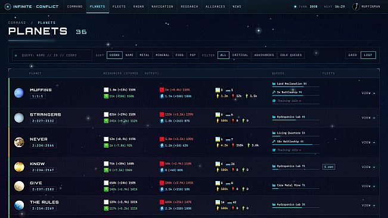Viewport: 388px width, 218px height.
Task: Click the blue energy icon in Muffins row
Action: tap(162, 96)
